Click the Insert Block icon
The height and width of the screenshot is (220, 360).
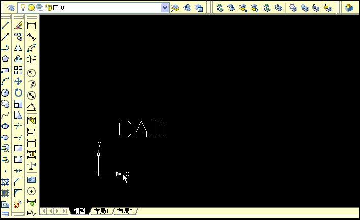5,148
